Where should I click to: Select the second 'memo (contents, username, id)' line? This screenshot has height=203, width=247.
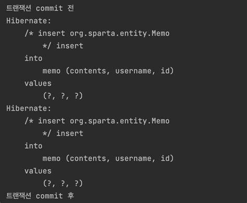[108, 159]
